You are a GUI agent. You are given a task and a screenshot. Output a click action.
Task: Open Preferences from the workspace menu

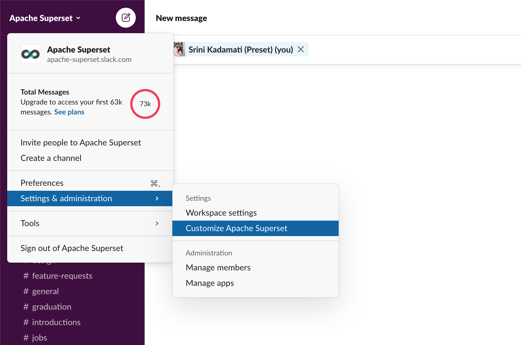coord(42,183)
